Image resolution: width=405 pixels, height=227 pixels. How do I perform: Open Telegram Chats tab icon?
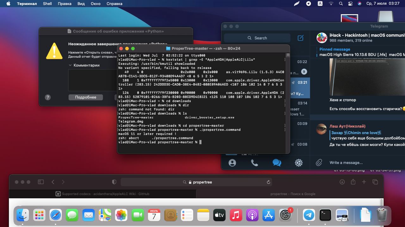pyautogui.click(x=277, y=163)
